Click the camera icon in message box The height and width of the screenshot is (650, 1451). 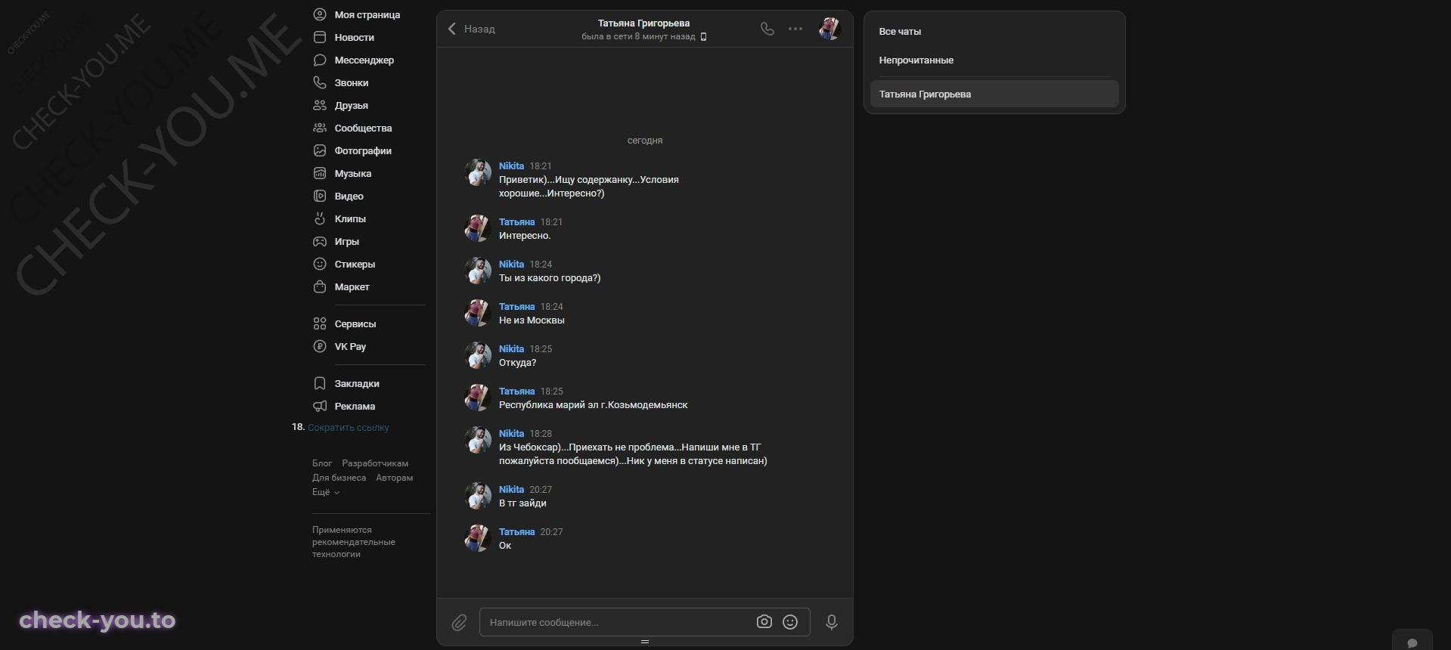click(x=764, y=621)
